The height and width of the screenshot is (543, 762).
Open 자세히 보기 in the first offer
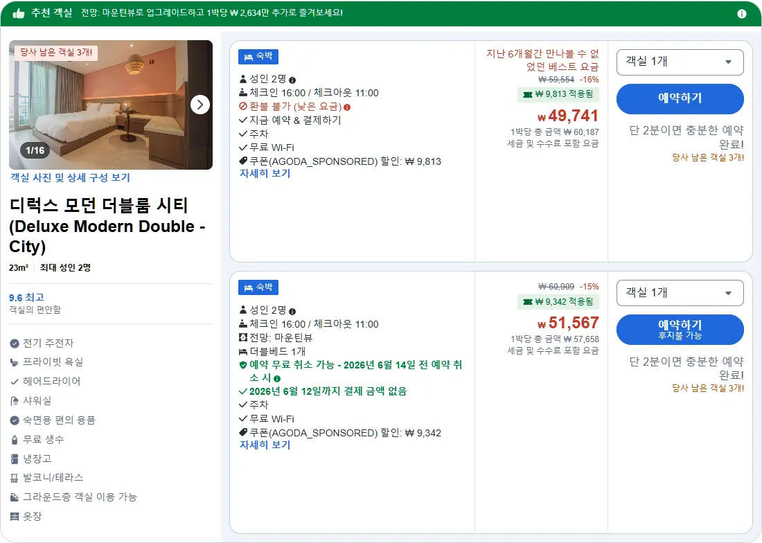265,173
